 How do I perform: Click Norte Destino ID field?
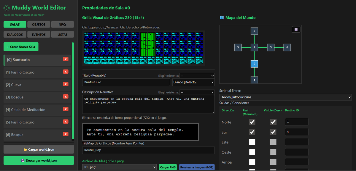pyautogui.click(x=296, y=122)
